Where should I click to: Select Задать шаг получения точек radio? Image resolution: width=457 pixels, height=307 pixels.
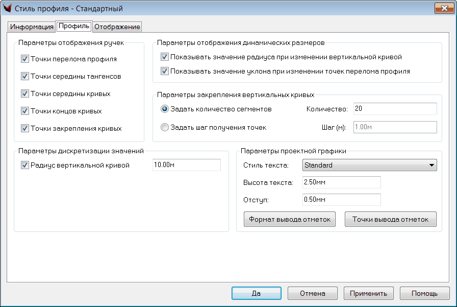coord(165,128)
